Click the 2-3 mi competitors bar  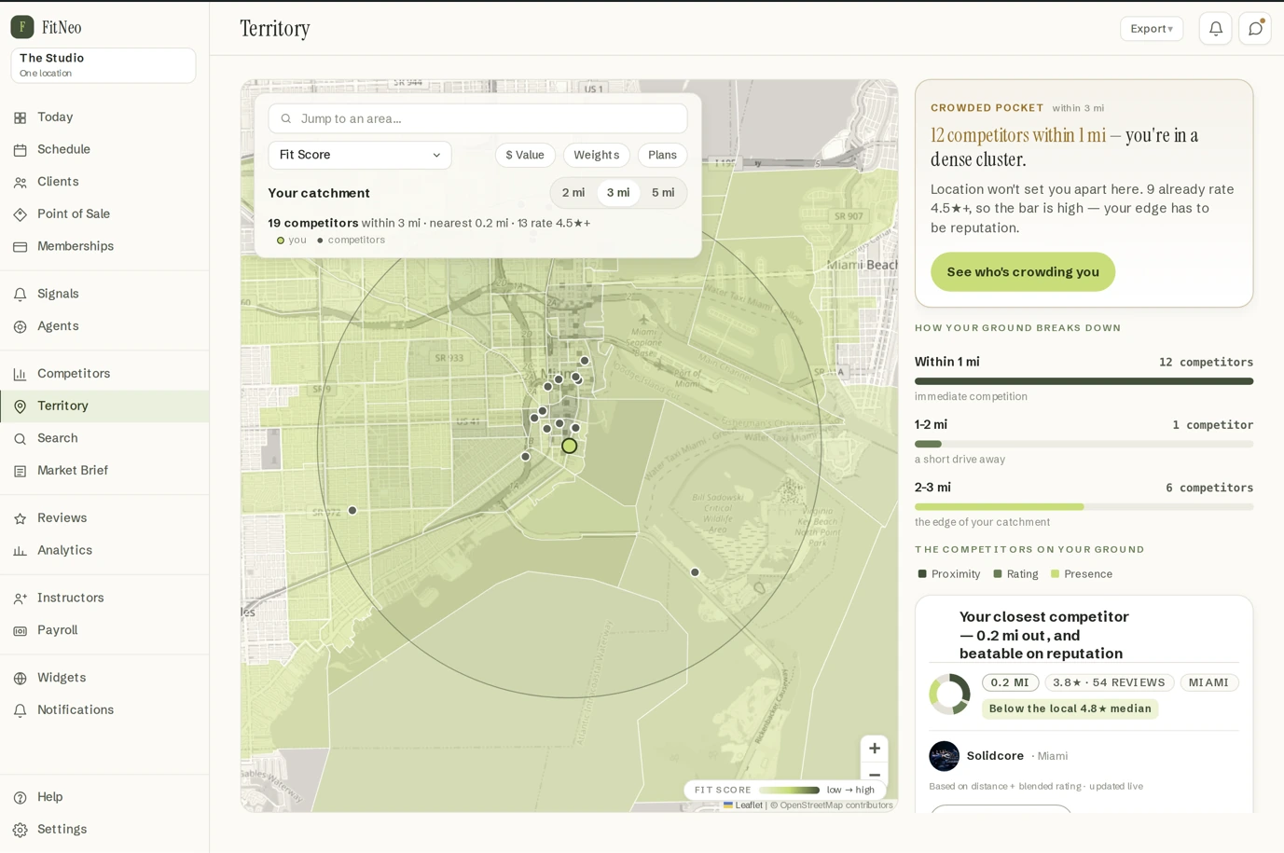point(1084,507)
